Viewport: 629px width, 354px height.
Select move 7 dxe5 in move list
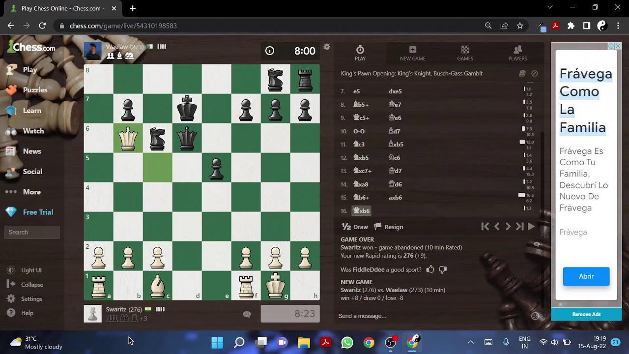pyautogui.click(x=396, y=91)
